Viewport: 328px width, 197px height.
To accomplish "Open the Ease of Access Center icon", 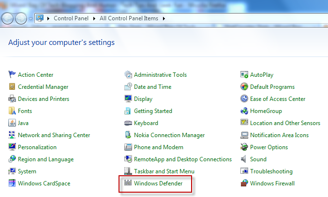I will click(244, 98).
